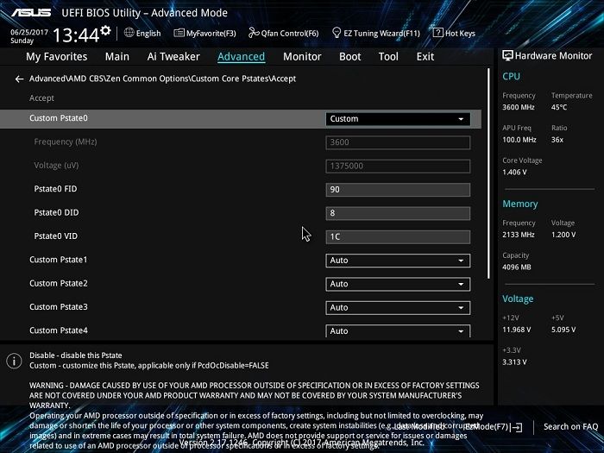Open Qfan Control fan icon

(x=254, y=33)
